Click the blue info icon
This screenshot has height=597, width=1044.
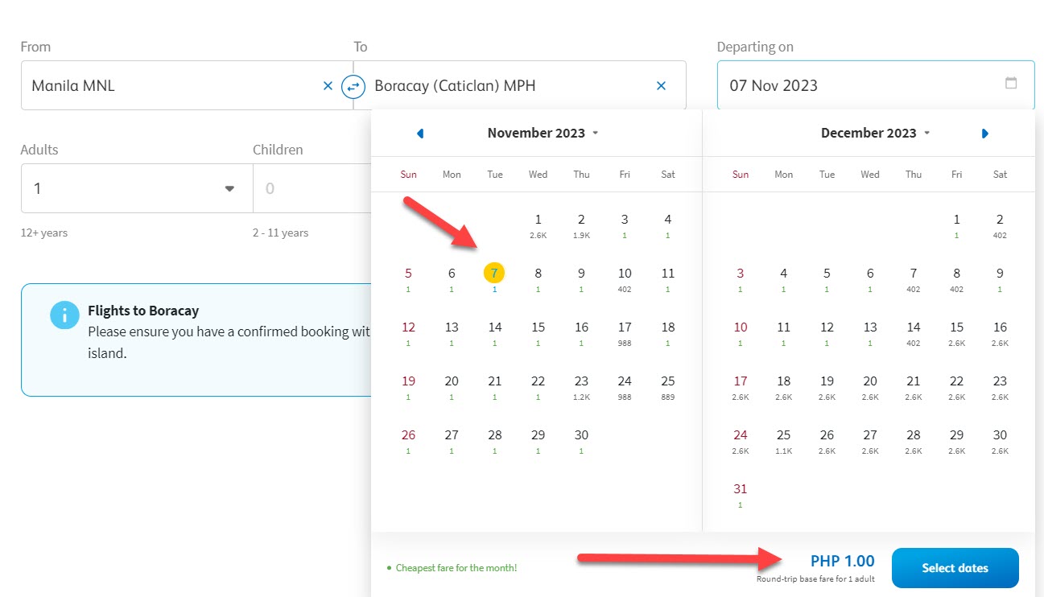(x=64, y=315)
